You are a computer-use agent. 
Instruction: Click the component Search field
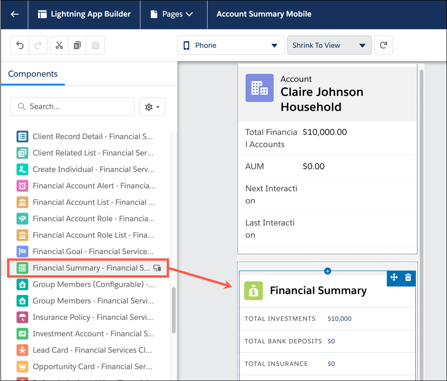coord(72,107)
